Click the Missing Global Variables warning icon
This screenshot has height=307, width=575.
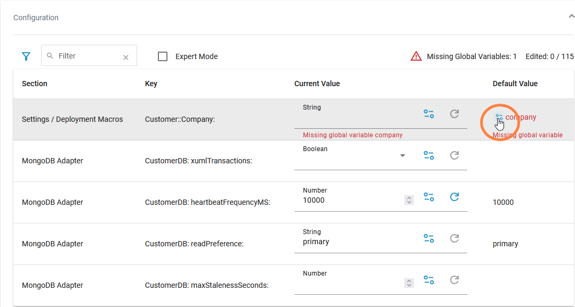(416, 56)
